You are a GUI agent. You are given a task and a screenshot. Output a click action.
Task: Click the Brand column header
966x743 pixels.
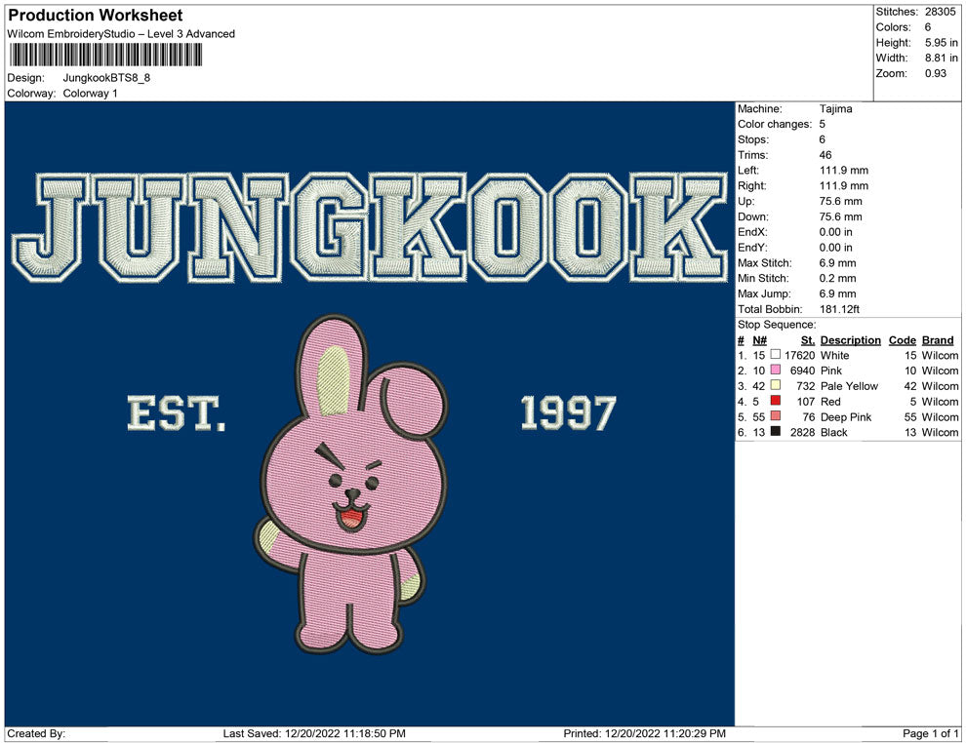pyautogui.click(x=937, y=339)
